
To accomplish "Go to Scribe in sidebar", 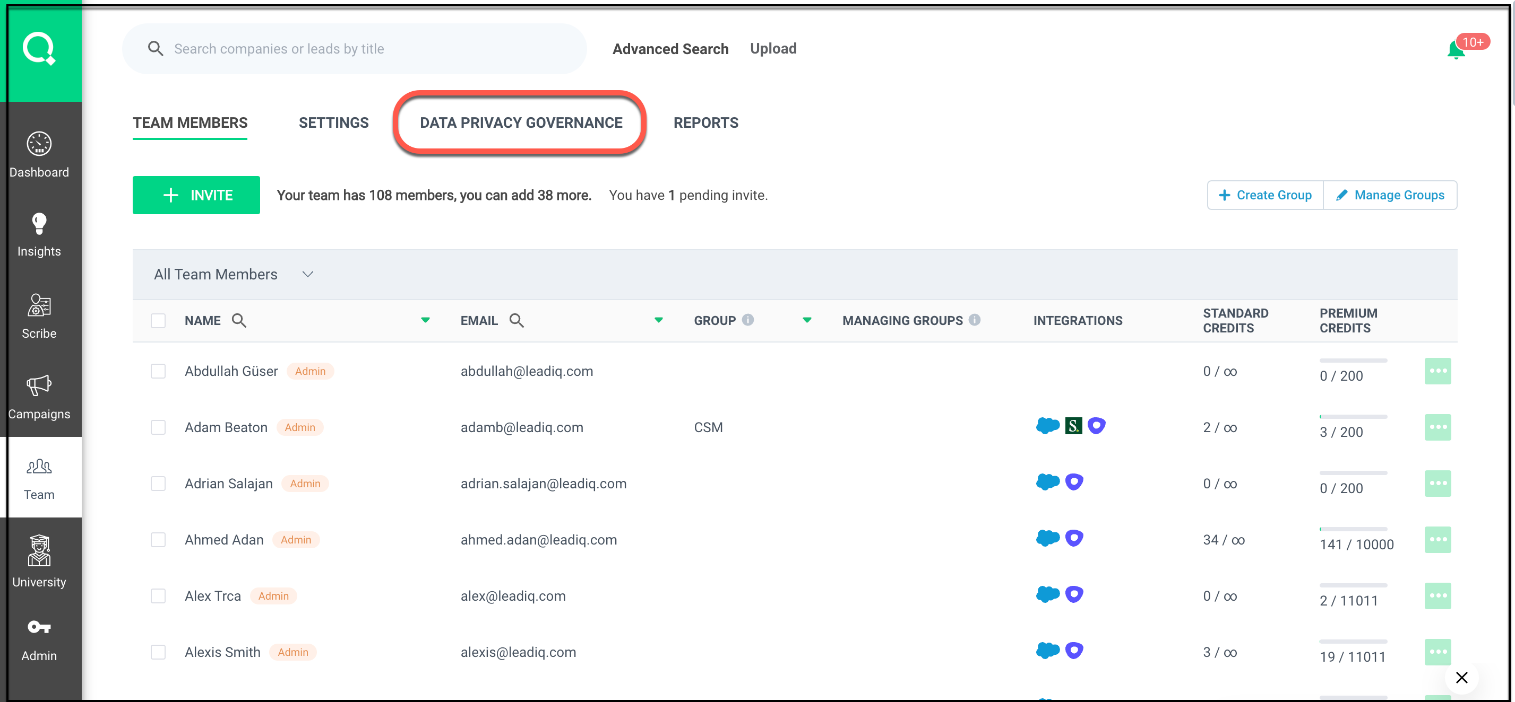I will tap(39, 315).
